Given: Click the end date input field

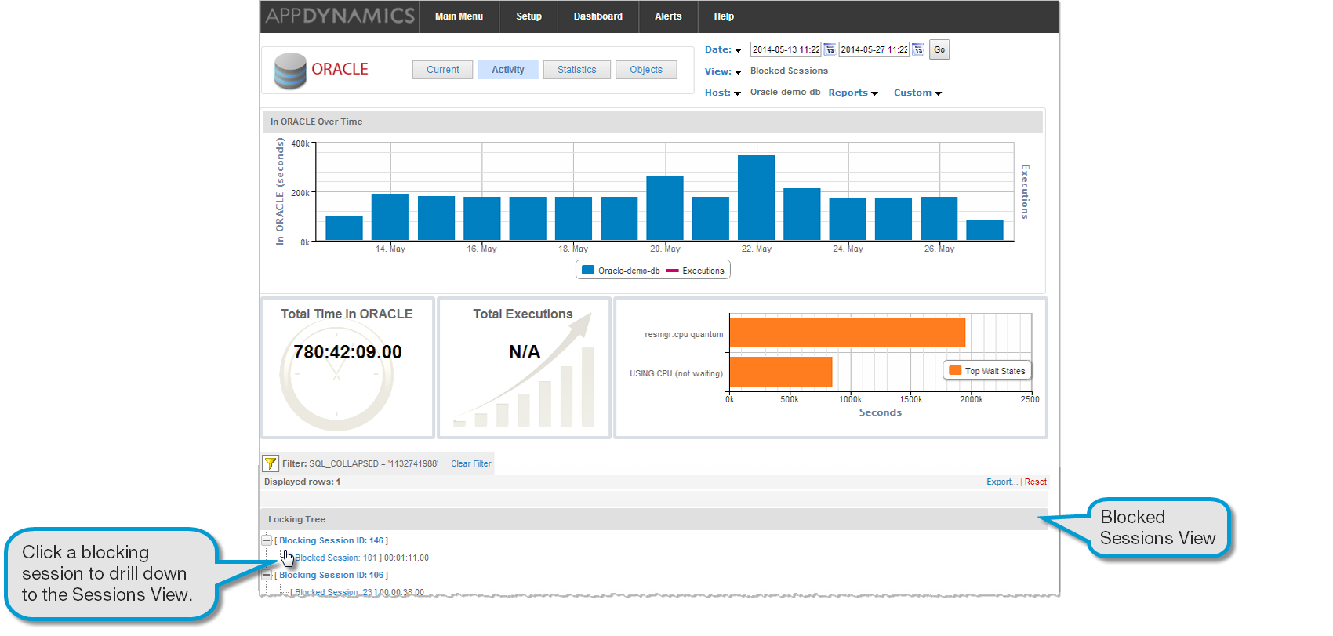Looking at the screenshot, I should [874, 49].
